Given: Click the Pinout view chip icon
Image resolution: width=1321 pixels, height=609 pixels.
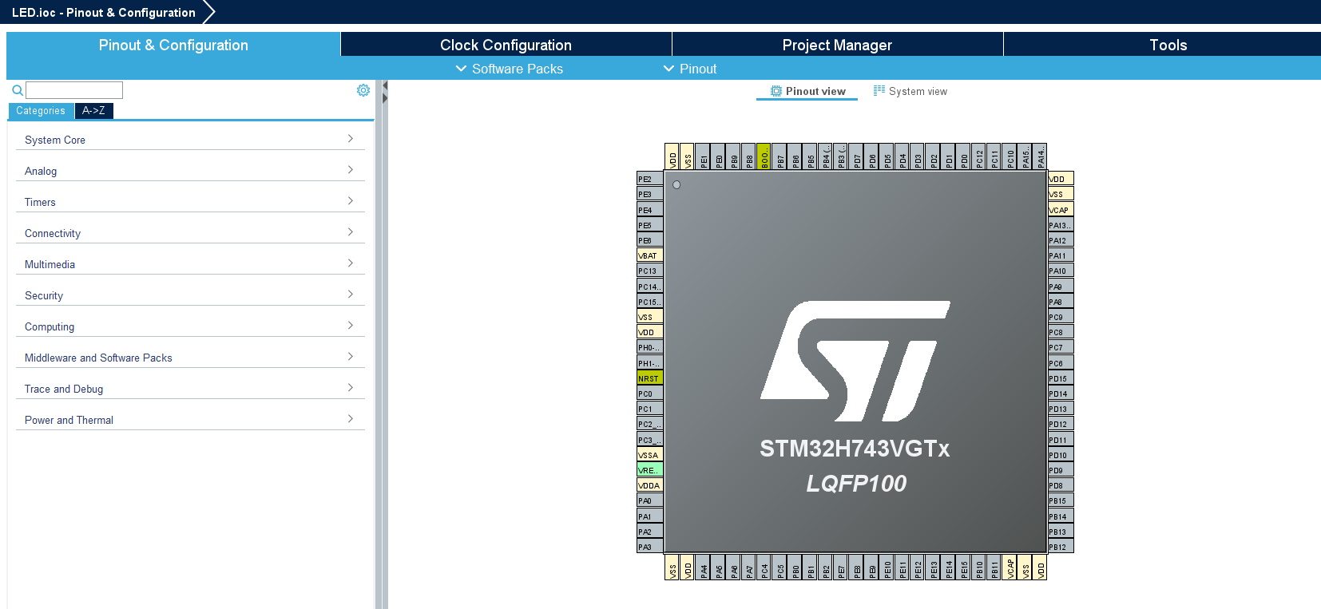Looking at the screenshot, I should pos(776,91).
